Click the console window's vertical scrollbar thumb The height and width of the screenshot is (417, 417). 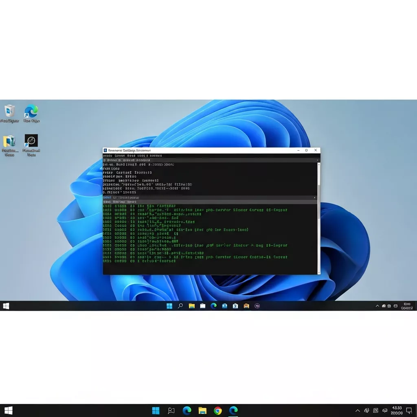[x=318, y=202]
